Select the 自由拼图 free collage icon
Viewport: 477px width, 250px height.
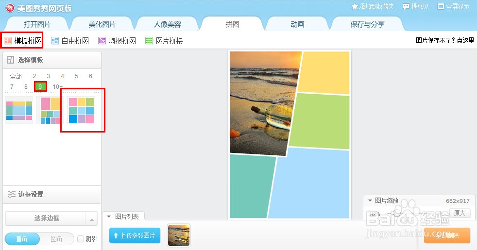coord(55,40)
